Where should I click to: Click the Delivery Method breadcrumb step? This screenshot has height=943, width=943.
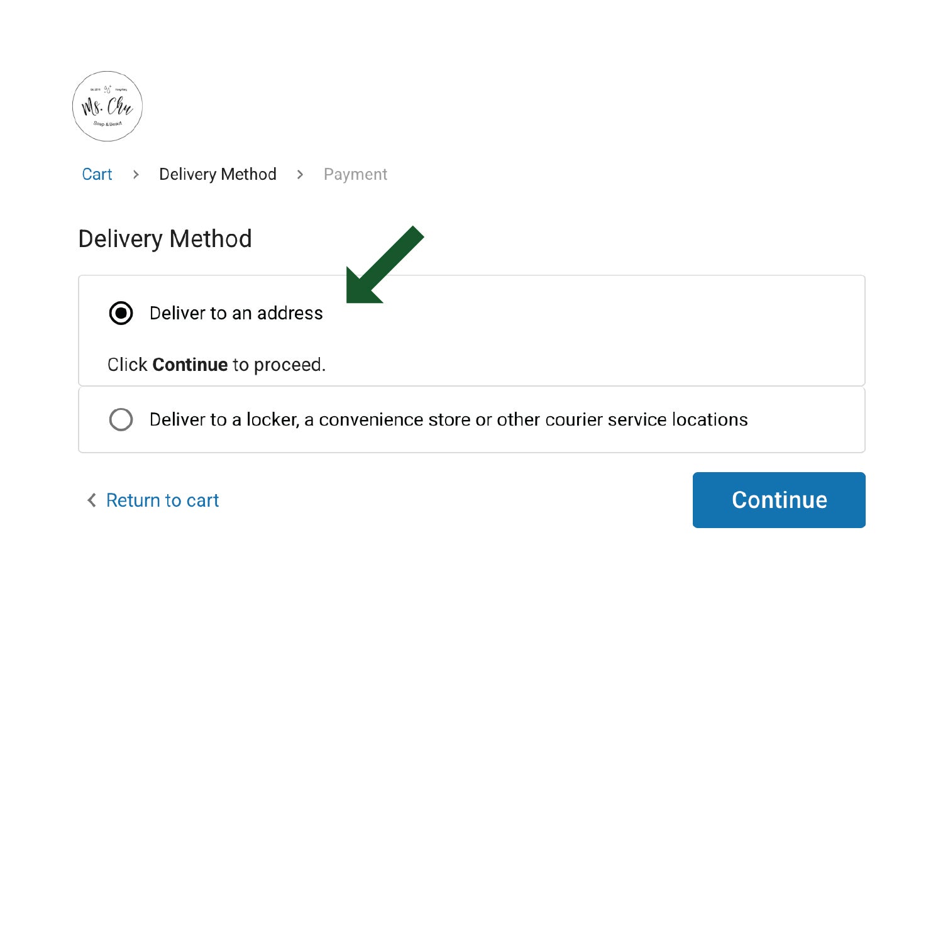tap(218, 175)
